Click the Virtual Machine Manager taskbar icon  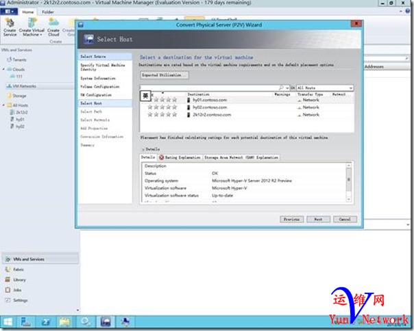pos(106,322)
